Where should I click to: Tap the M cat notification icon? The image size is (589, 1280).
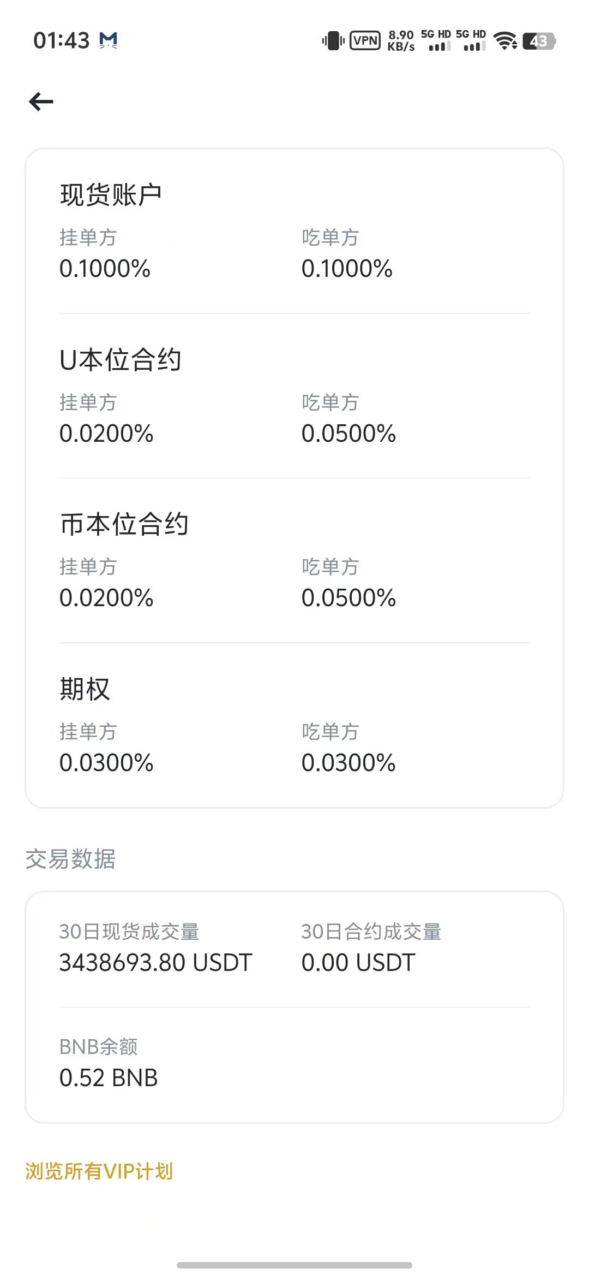(x=109, y=40)
